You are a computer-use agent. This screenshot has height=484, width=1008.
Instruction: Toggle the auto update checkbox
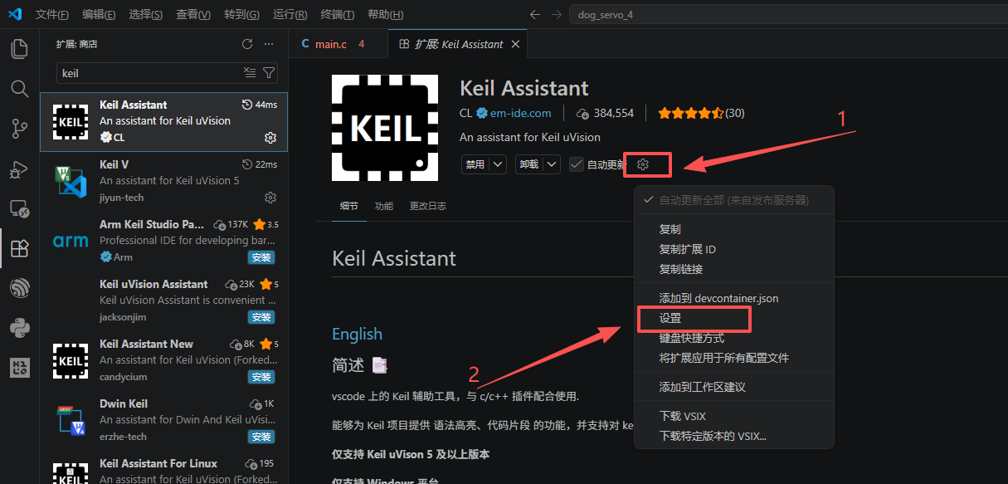pos(577,164)
